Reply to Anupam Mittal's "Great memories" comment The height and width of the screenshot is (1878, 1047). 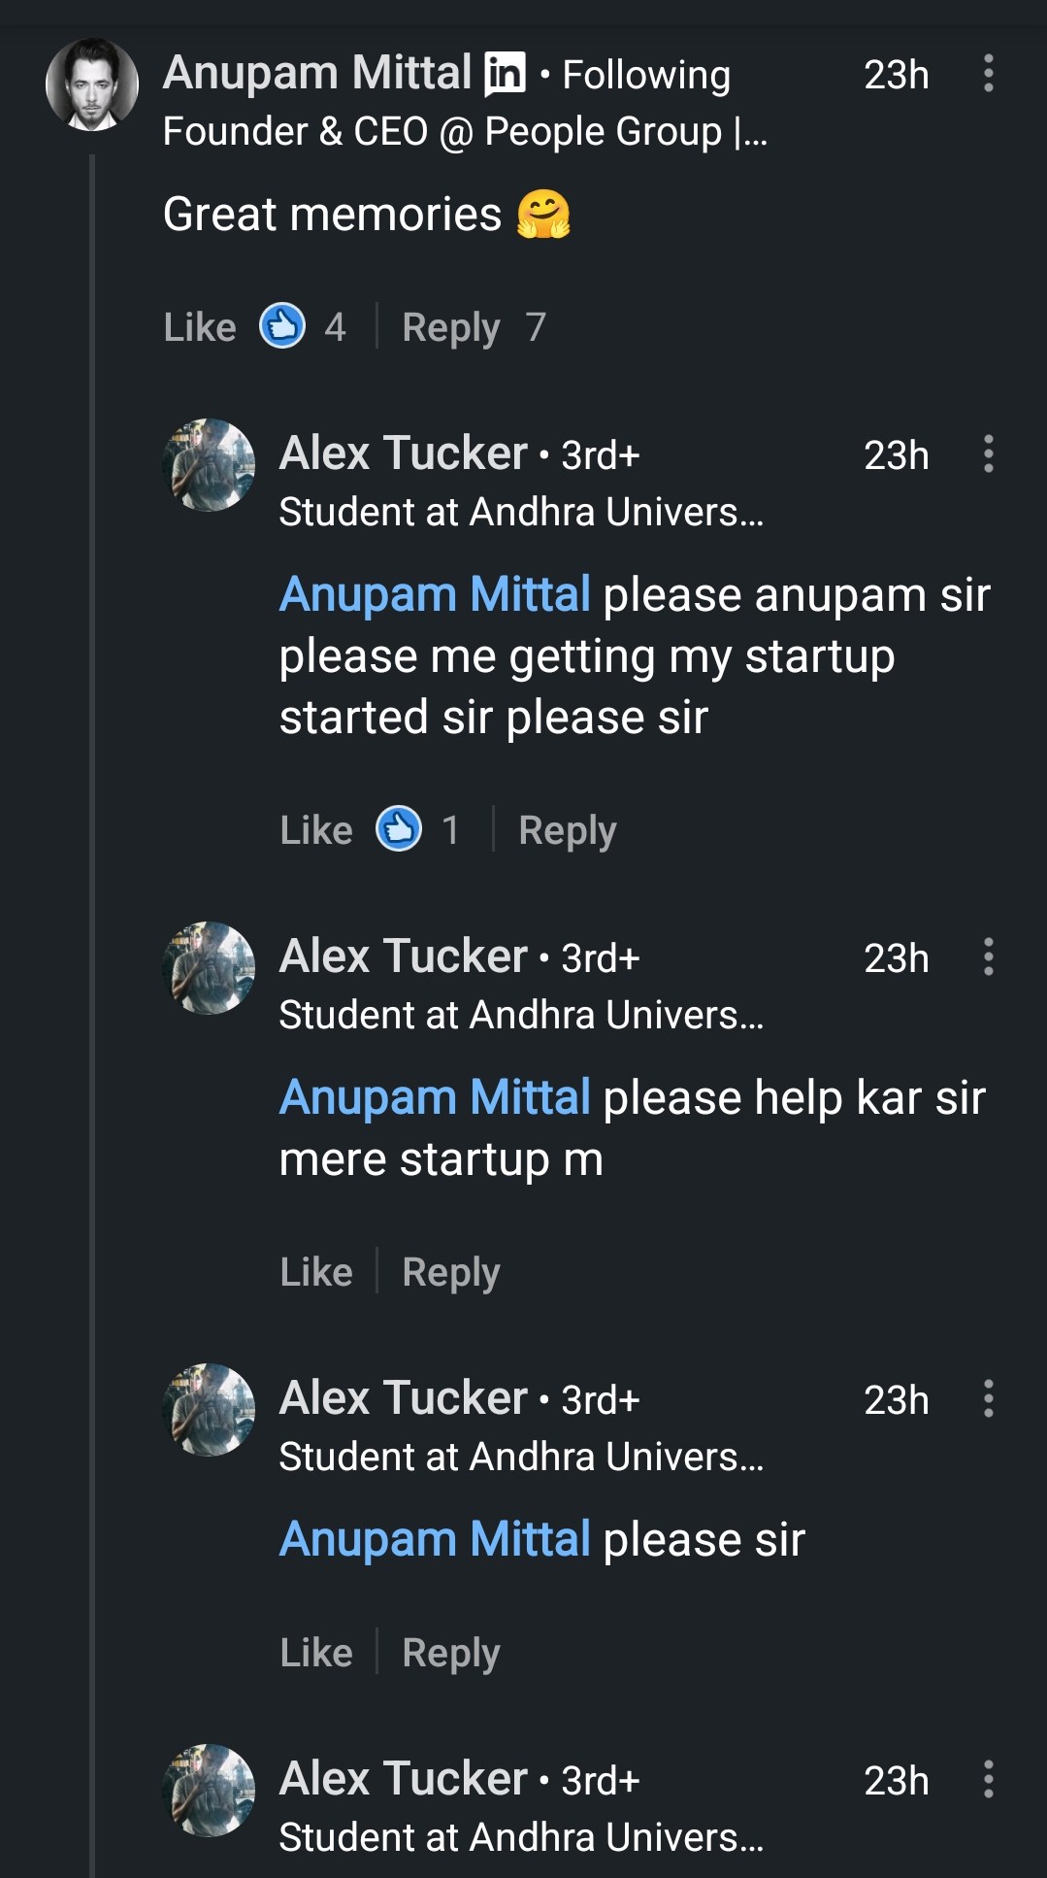click(x=451, y=327)
